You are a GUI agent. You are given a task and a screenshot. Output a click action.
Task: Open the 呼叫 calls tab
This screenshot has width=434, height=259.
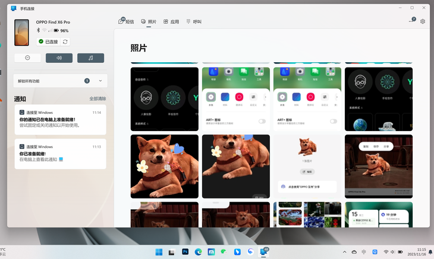coord(193,22)
